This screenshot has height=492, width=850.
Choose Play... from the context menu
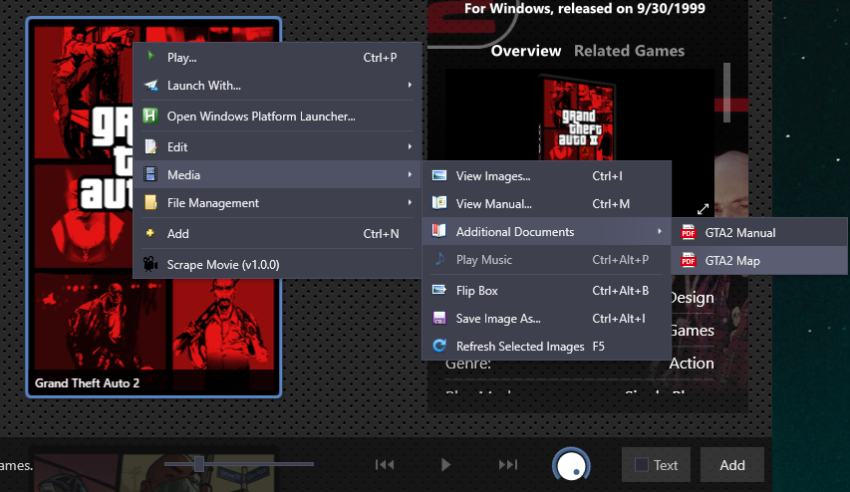coord(277,58)
